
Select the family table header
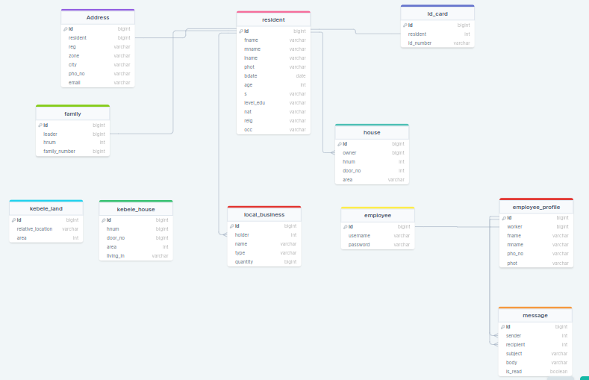(72, 113)
